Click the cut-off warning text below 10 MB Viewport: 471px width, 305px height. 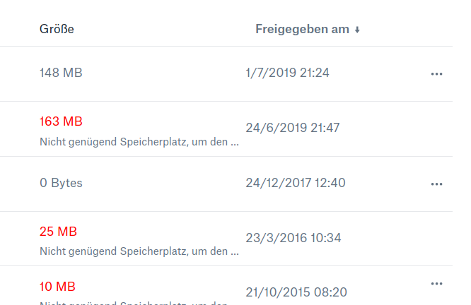point(134,302)
